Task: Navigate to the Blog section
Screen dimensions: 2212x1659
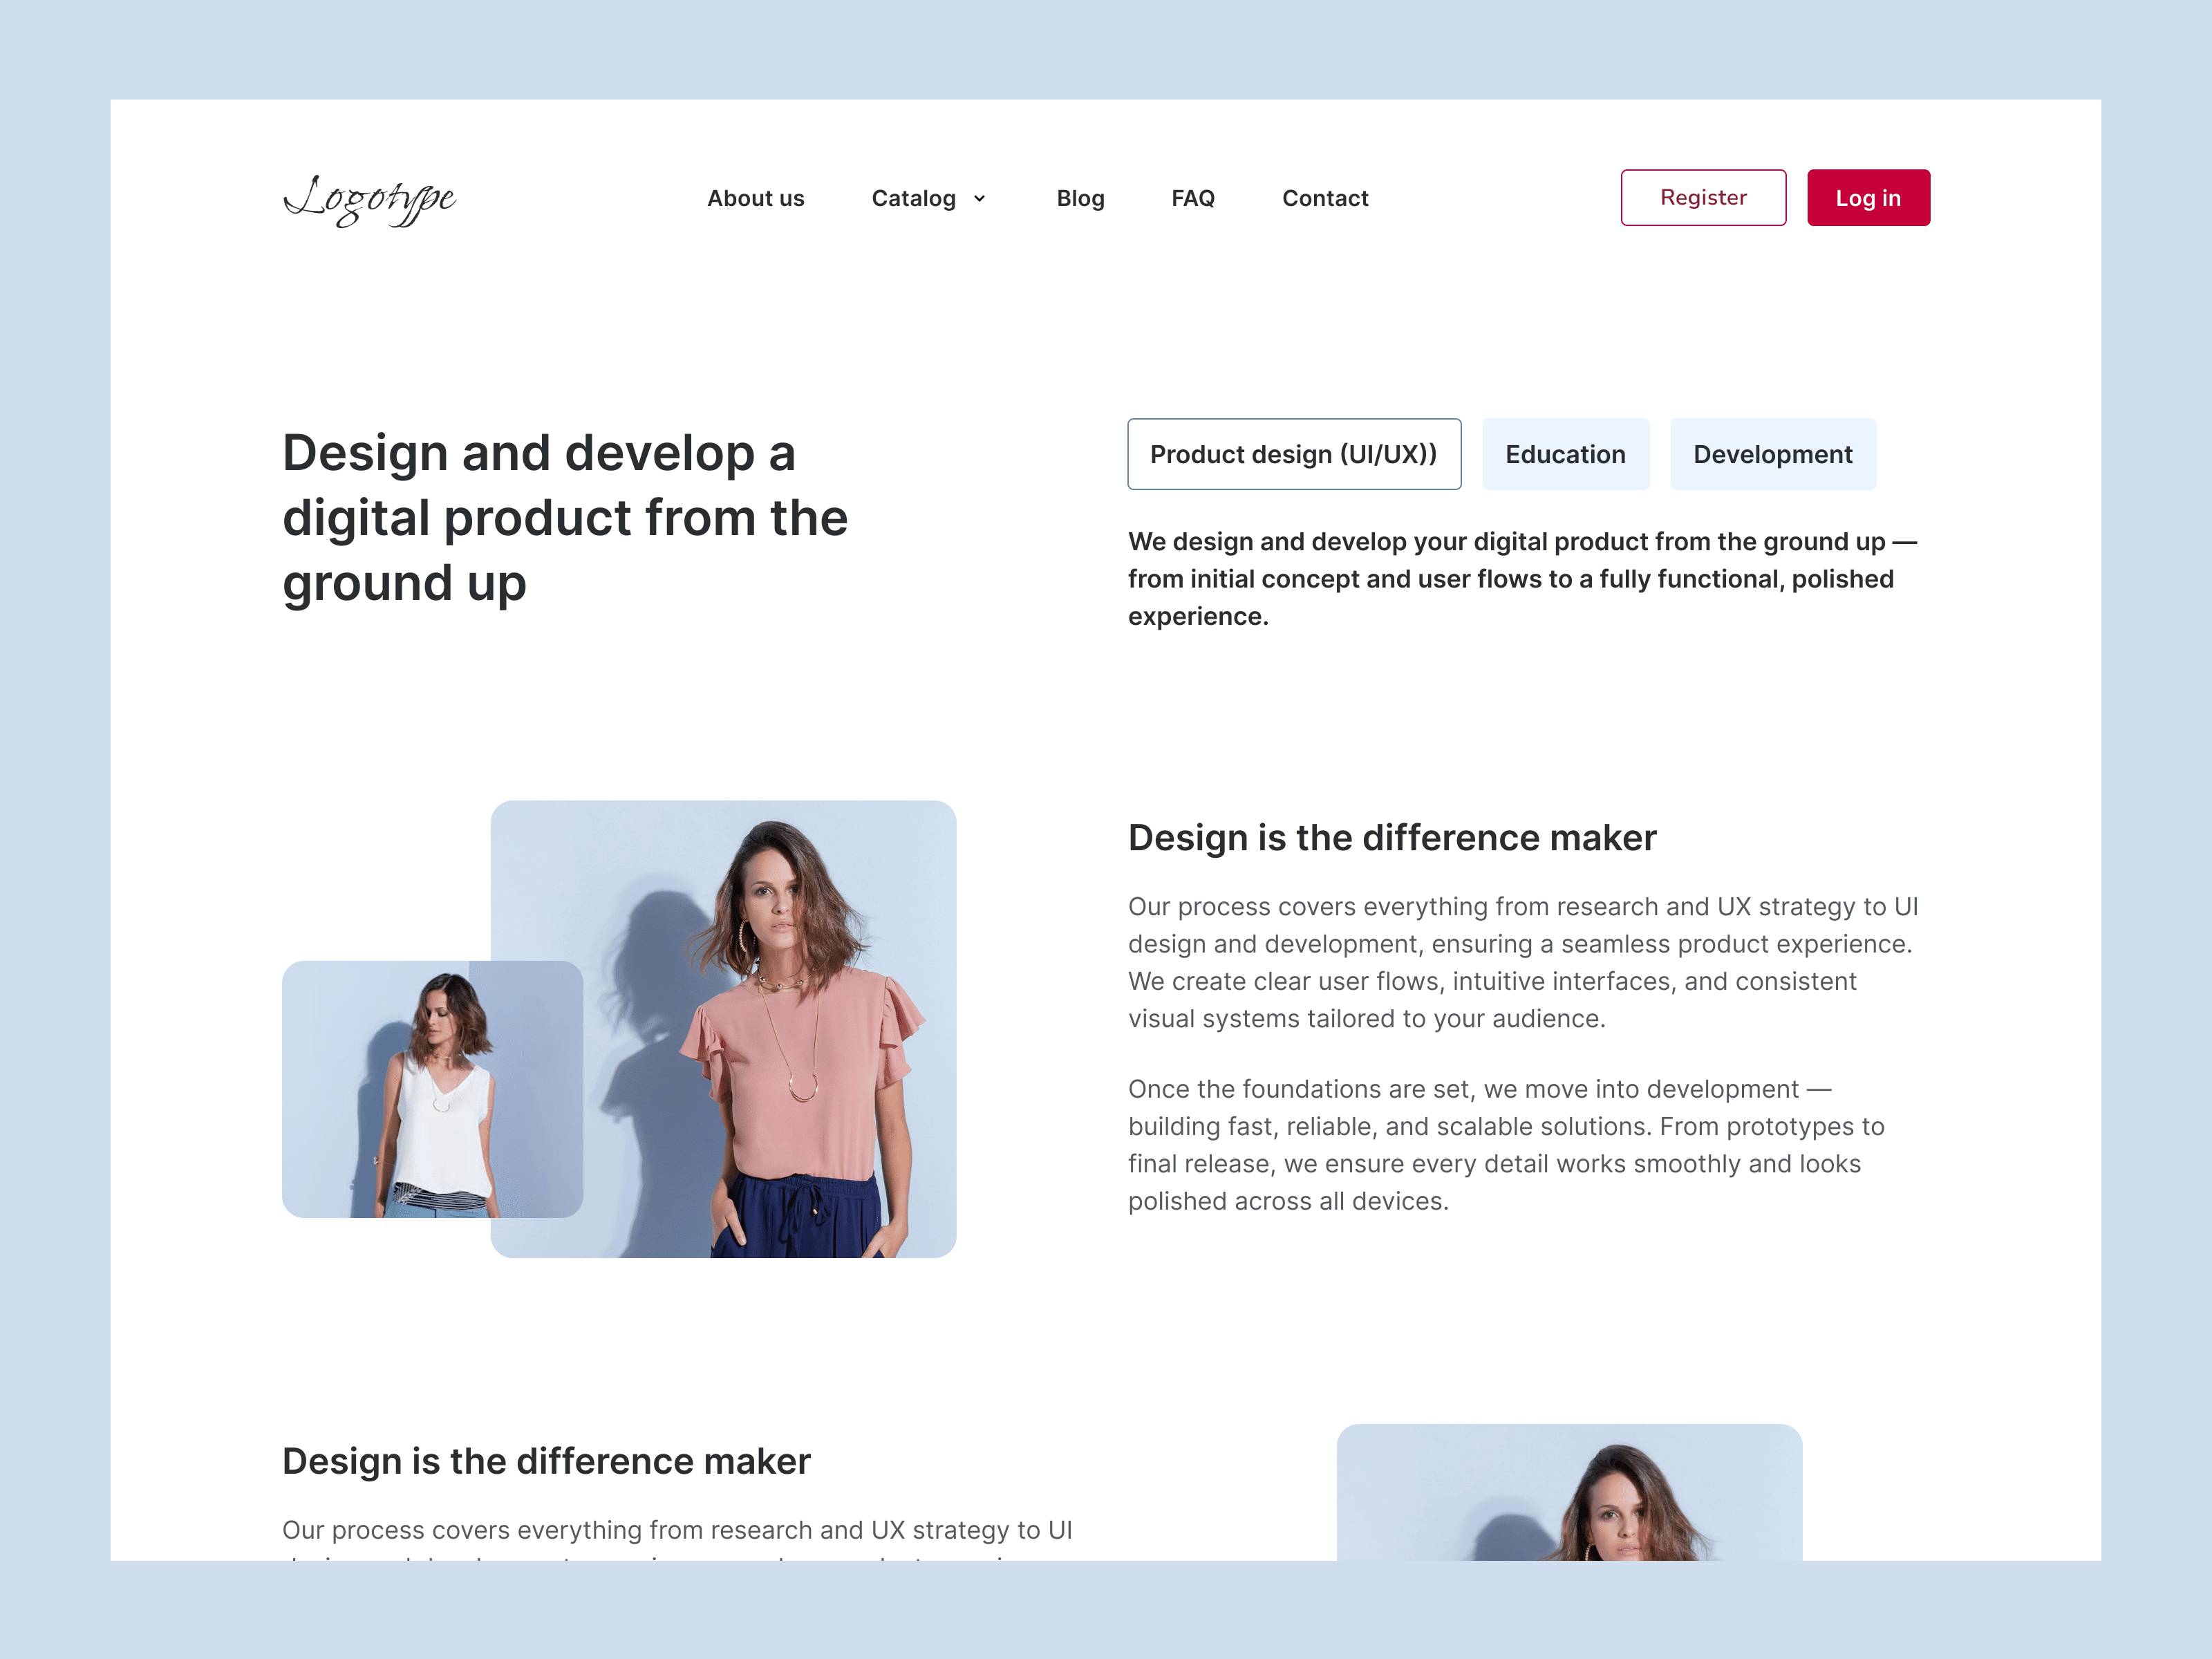Action: click(1080, 198)
